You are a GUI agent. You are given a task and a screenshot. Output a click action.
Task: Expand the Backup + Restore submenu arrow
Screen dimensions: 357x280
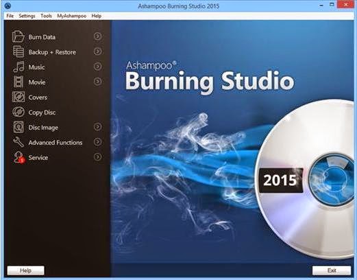tap(97, 51)
